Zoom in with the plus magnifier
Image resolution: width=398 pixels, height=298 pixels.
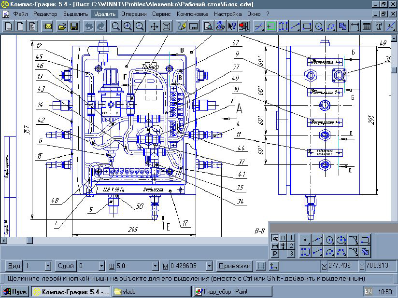pyautogui.click(x=128, y=27)
